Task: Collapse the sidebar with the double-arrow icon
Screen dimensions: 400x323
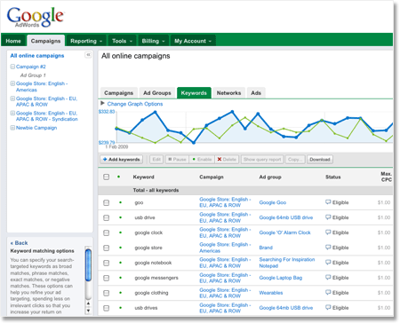Action: pyautogui.click(x=88, y=55)
